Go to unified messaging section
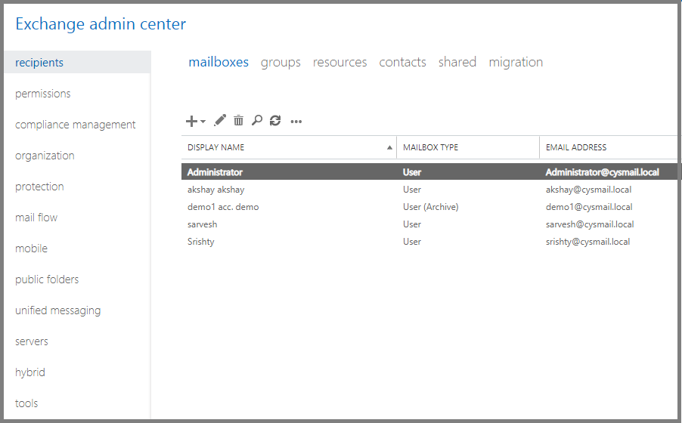The image size is (682, 423). [x=58, y=310]
